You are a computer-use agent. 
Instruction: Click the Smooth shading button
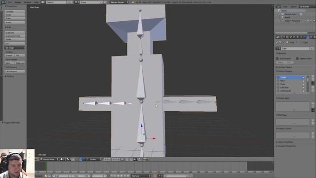tap(9, 55)
